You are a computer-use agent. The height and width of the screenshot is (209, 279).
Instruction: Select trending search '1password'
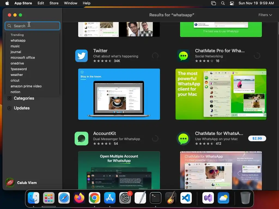[19, 69]
